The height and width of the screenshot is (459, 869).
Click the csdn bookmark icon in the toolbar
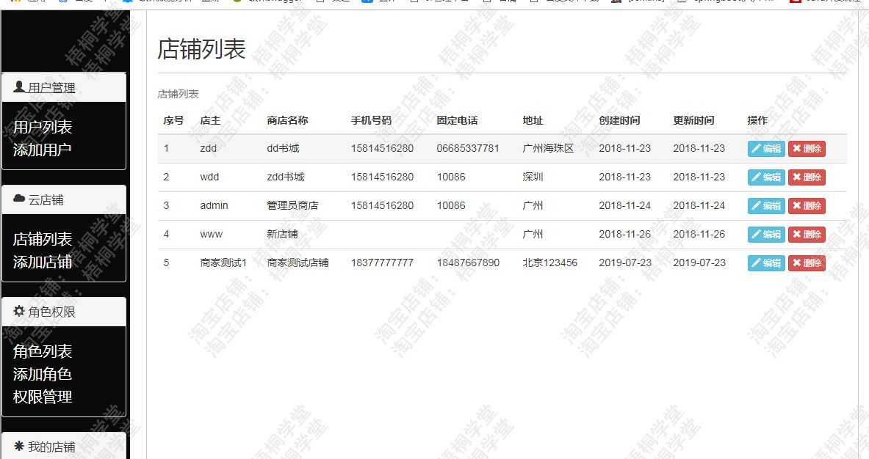[x=798, y=1]
